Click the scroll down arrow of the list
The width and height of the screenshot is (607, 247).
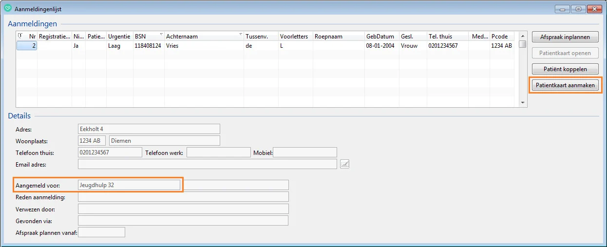click(523, 103)
